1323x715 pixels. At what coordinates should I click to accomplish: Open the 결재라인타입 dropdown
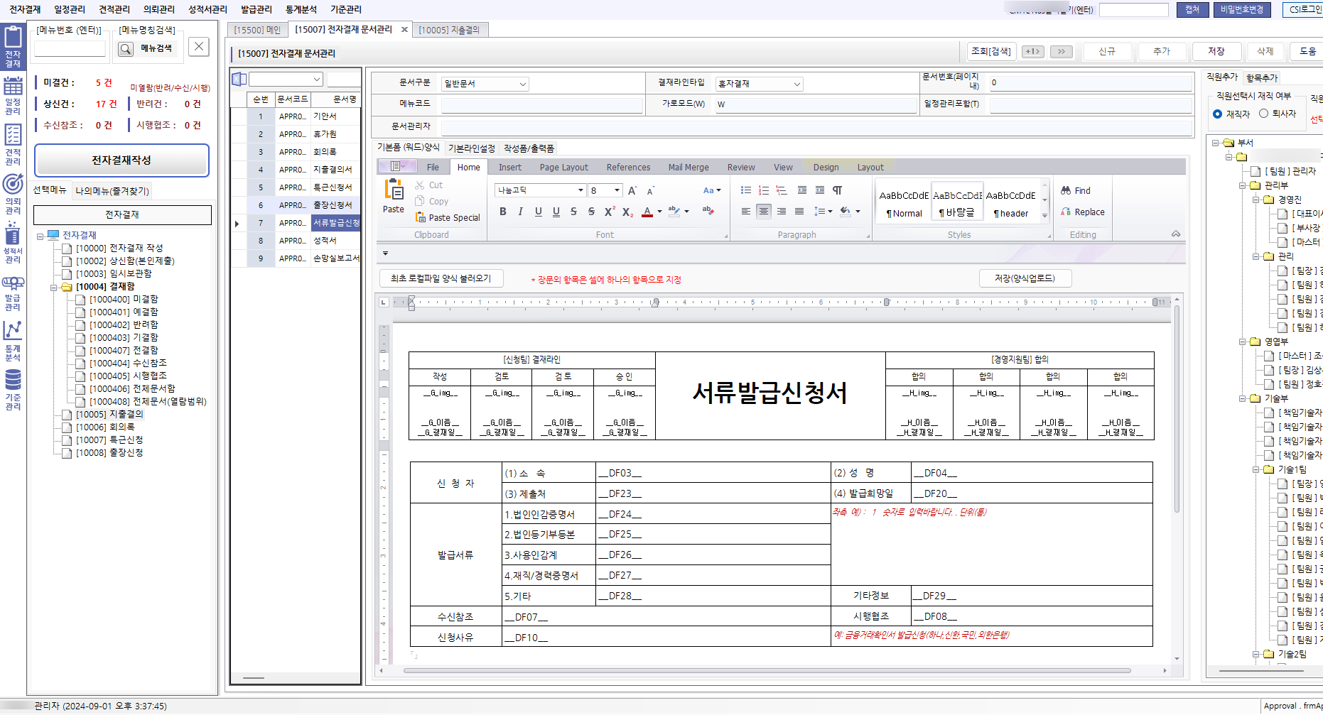797,84
